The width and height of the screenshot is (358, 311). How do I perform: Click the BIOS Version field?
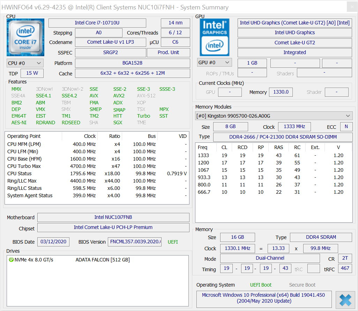[x=135, y=242]
